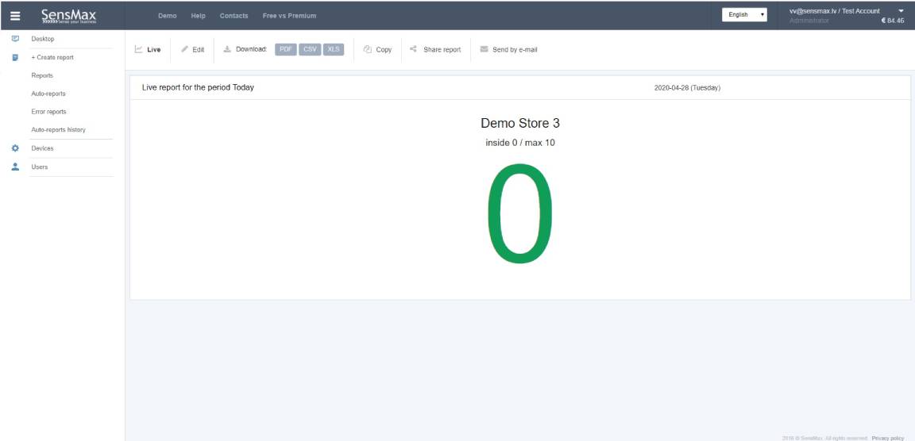Open the English language dropdown

click(x=744, y=14)
